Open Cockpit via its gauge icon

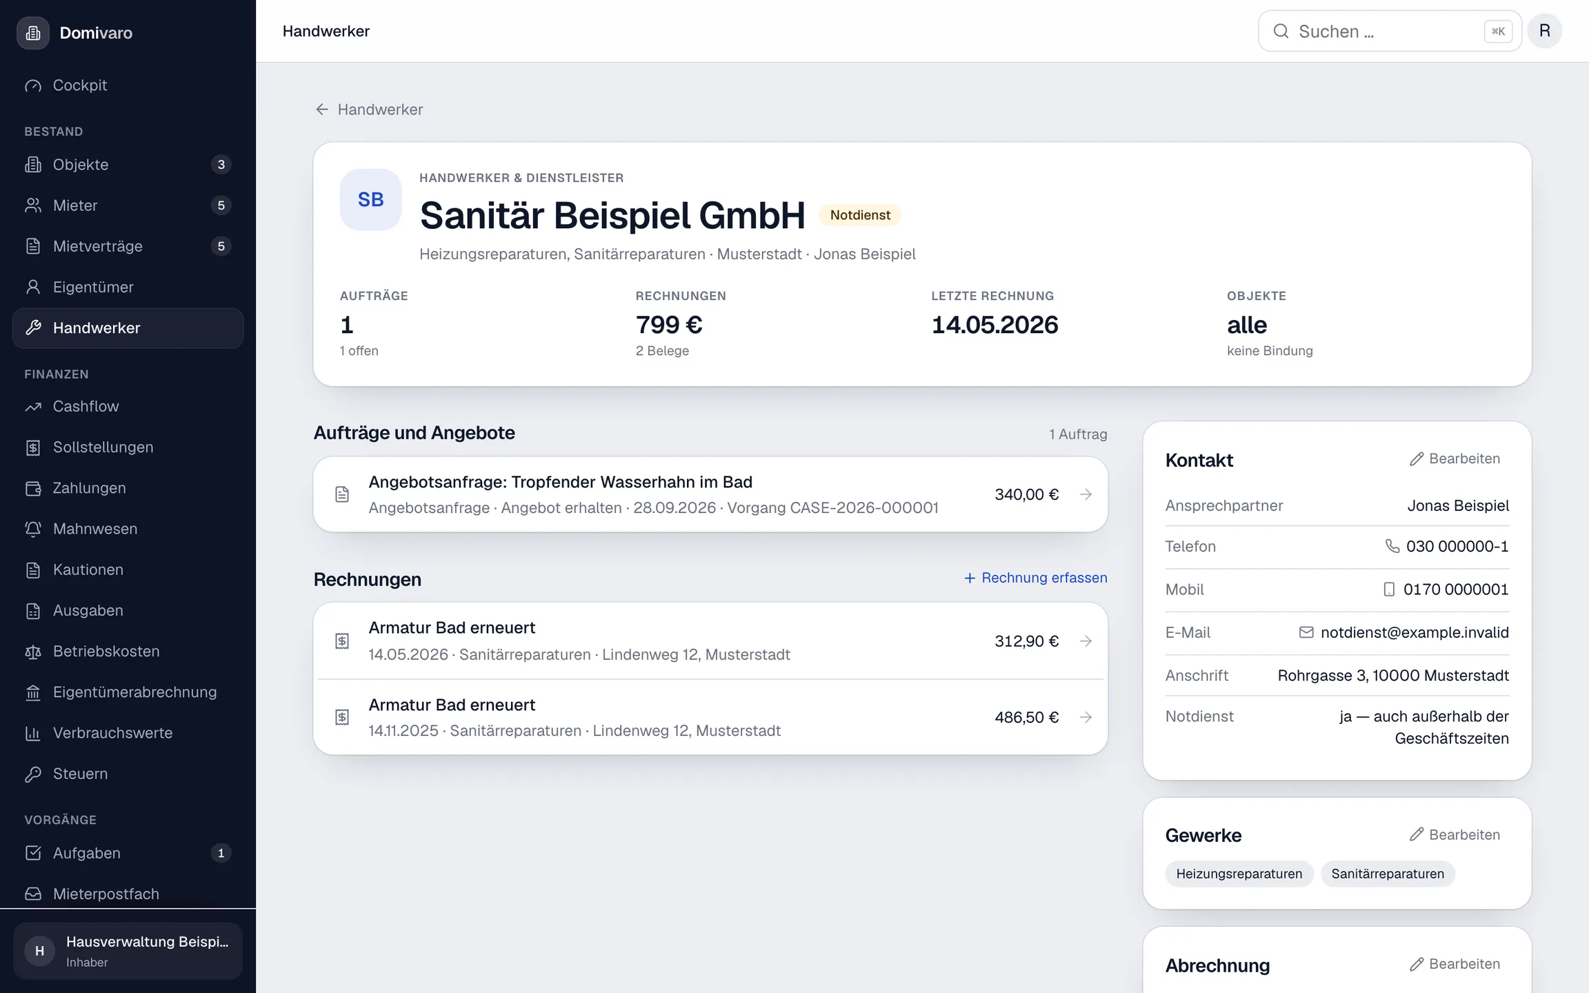(x=33, y=86)
